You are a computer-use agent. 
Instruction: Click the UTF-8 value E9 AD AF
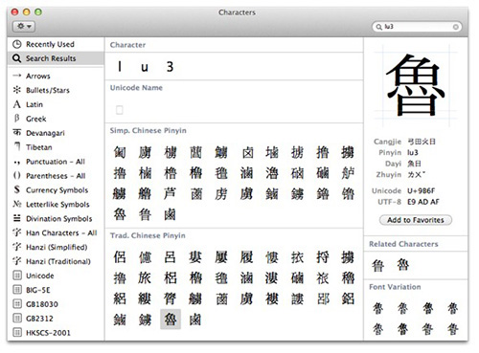coord(423,202)
